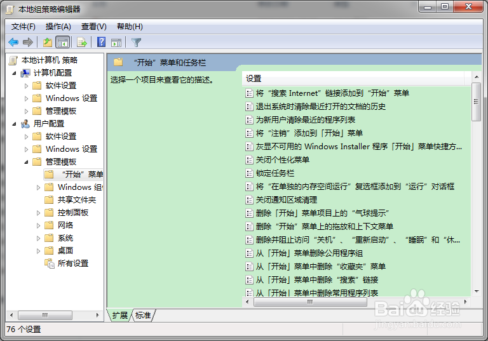
Task: Select 将“搜索 Internet”链接添加到“开始”菜单 setting
Action: (332, 93)
